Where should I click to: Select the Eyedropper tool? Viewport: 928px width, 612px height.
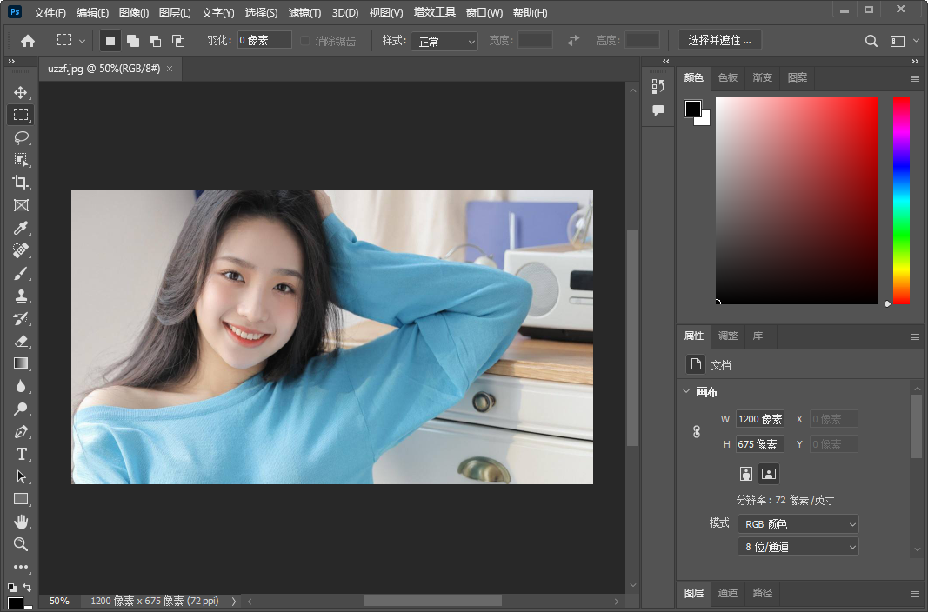[21, 228]
